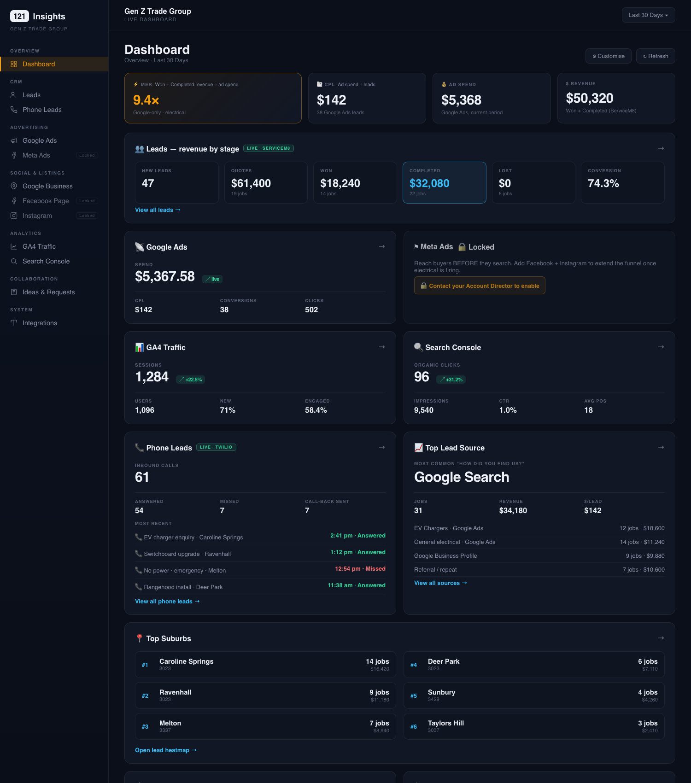The width and height of the screenshot is (691, 783).
Task: Click the Leads person icon in sidebar
Action: point(14,95)
